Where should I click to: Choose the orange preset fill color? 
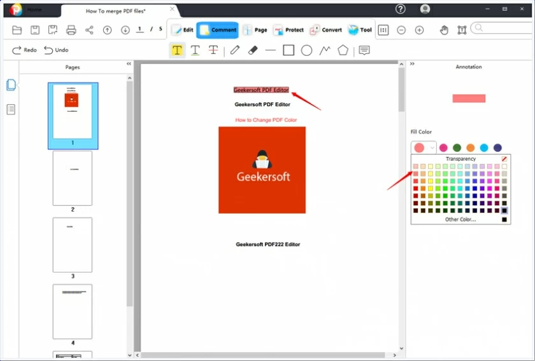tap(471, 147)
